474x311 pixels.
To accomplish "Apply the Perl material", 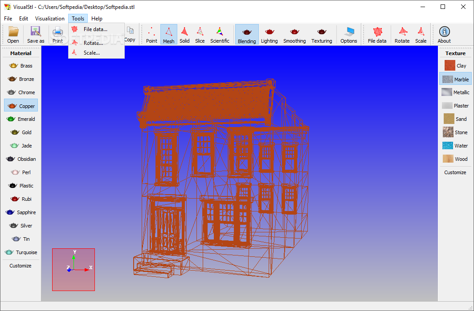I will click(x=20, y=172).
